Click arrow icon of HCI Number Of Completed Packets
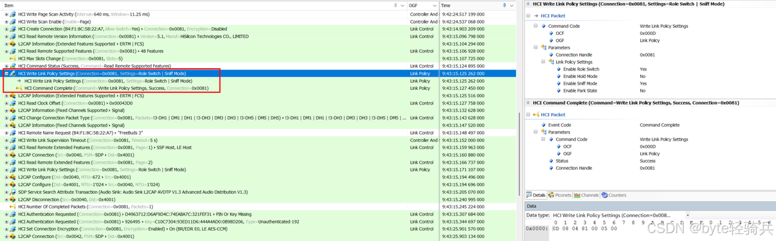The image size is (776, 241). coord(13,207)
